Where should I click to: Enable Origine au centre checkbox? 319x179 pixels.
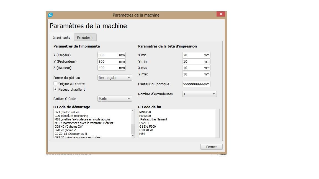coord(55,84)
